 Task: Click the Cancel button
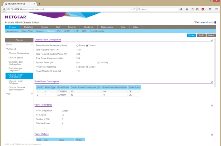[x=211, y=35]
